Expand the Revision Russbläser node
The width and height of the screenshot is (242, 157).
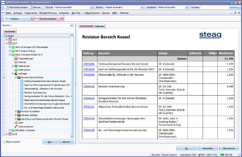16,111
